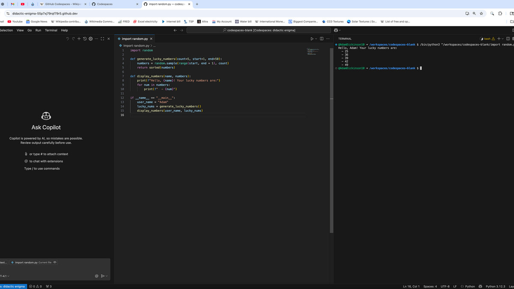This screenshot has height=289, width=514.
Task: Open the GPT-4.1 model picker dropdown
Action: [x=5, y=276]
